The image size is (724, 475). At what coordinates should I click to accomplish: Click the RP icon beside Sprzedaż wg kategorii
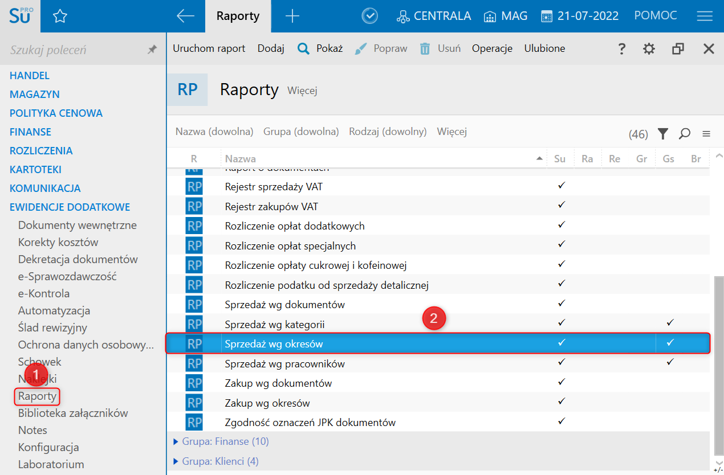point(194,325)
